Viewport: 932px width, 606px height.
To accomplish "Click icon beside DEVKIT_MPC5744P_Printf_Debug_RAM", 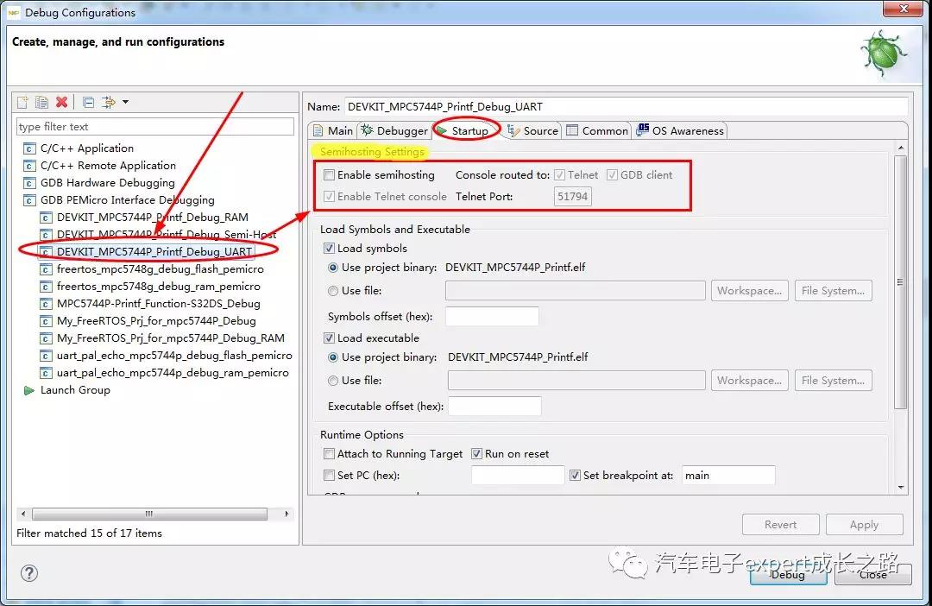I will [x=46, y=218].
